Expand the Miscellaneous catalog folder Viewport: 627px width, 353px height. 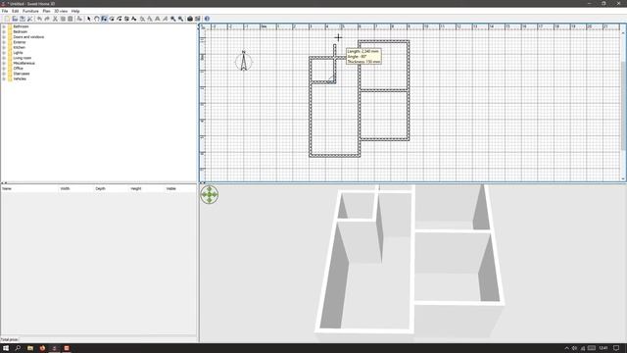(x=4, y=63)
